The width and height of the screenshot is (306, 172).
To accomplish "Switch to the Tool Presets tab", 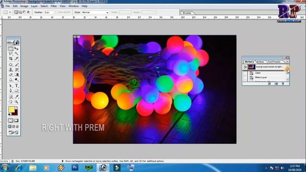I will coord(274,62).
